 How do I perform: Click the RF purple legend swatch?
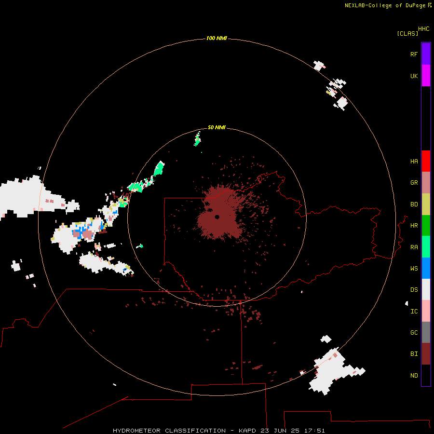pyautogui.click(x=426, y=54)
